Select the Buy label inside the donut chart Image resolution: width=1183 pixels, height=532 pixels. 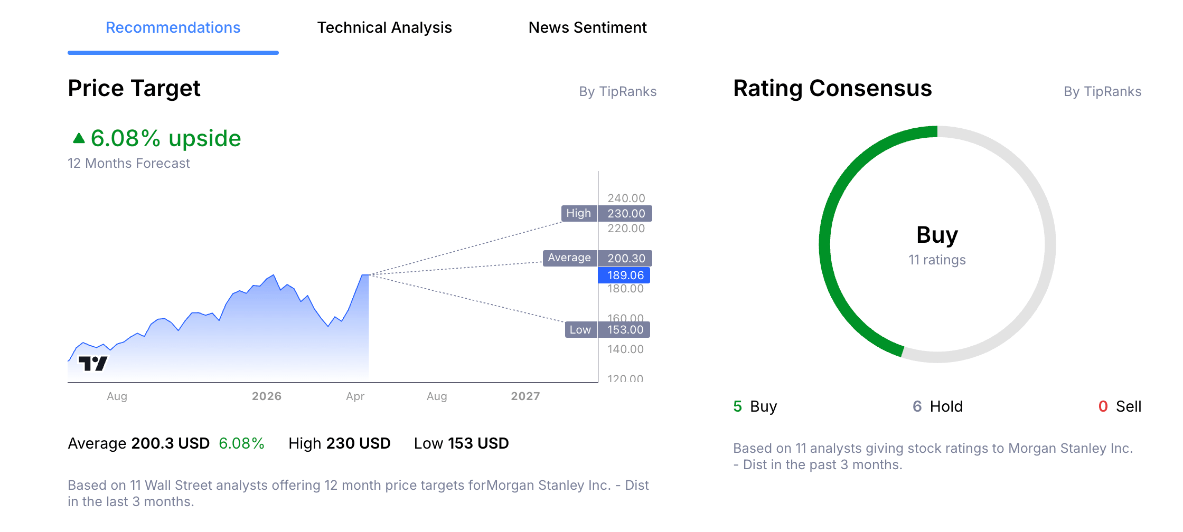[x=937, y=235]
